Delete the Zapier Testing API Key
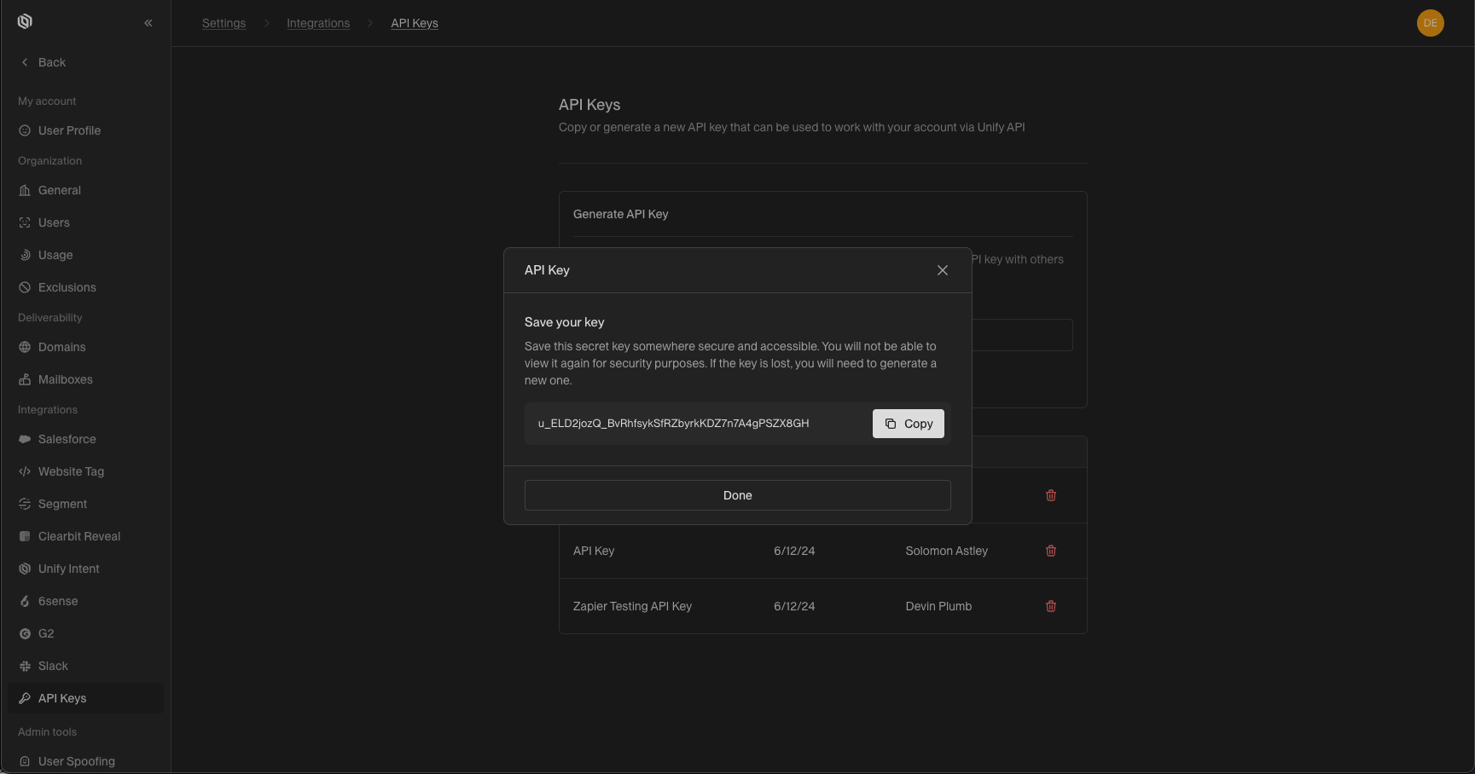This screenshot has height=774, width=1475. [1050, 606]
